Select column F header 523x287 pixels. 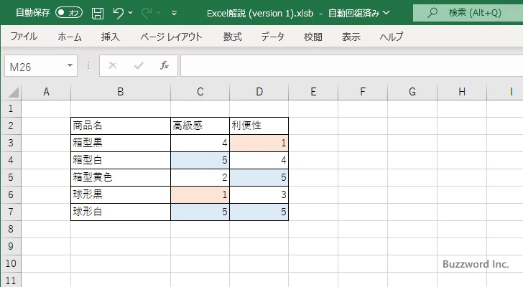363,92
